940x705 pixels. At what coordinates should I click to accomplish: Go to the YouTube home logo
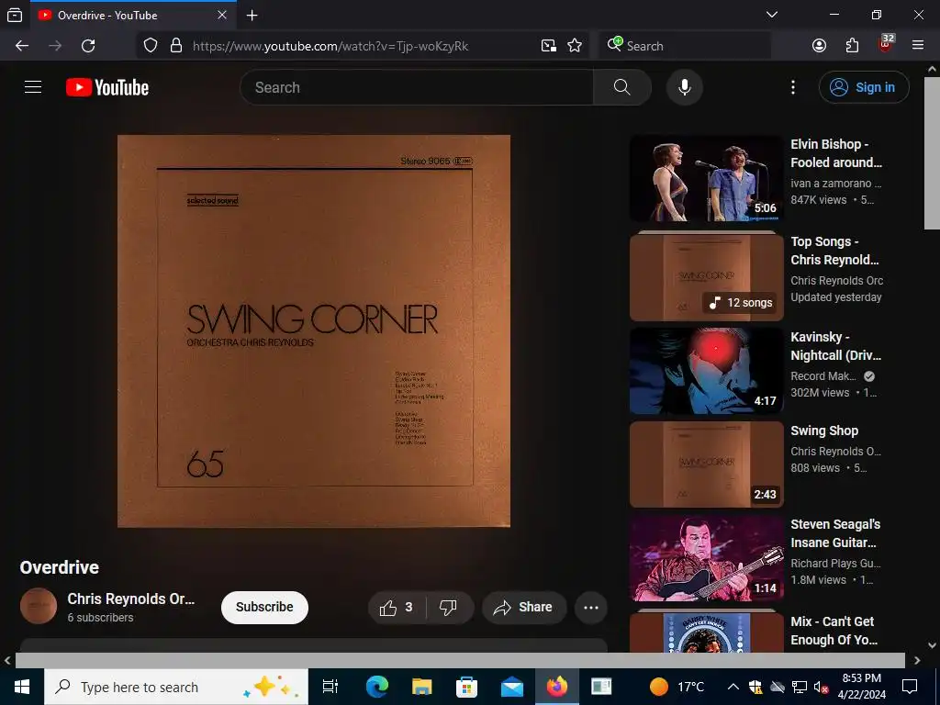[107, 87]
